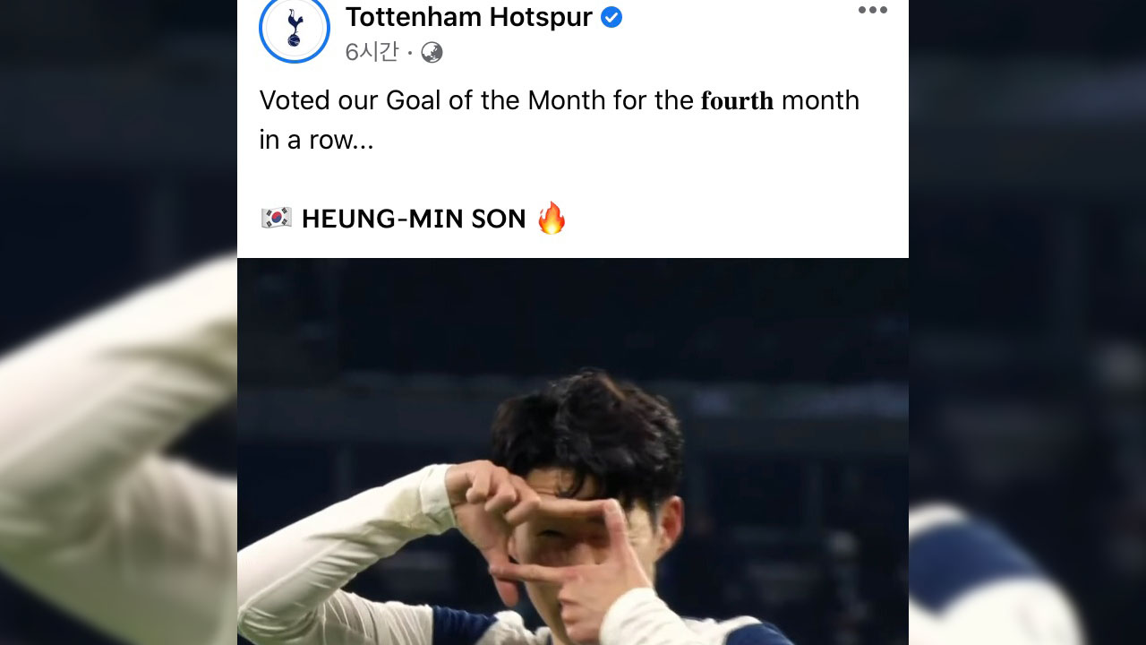Open the Tottenham Hotspur profile picture
1146x645 pixels.
pos(295,28)
